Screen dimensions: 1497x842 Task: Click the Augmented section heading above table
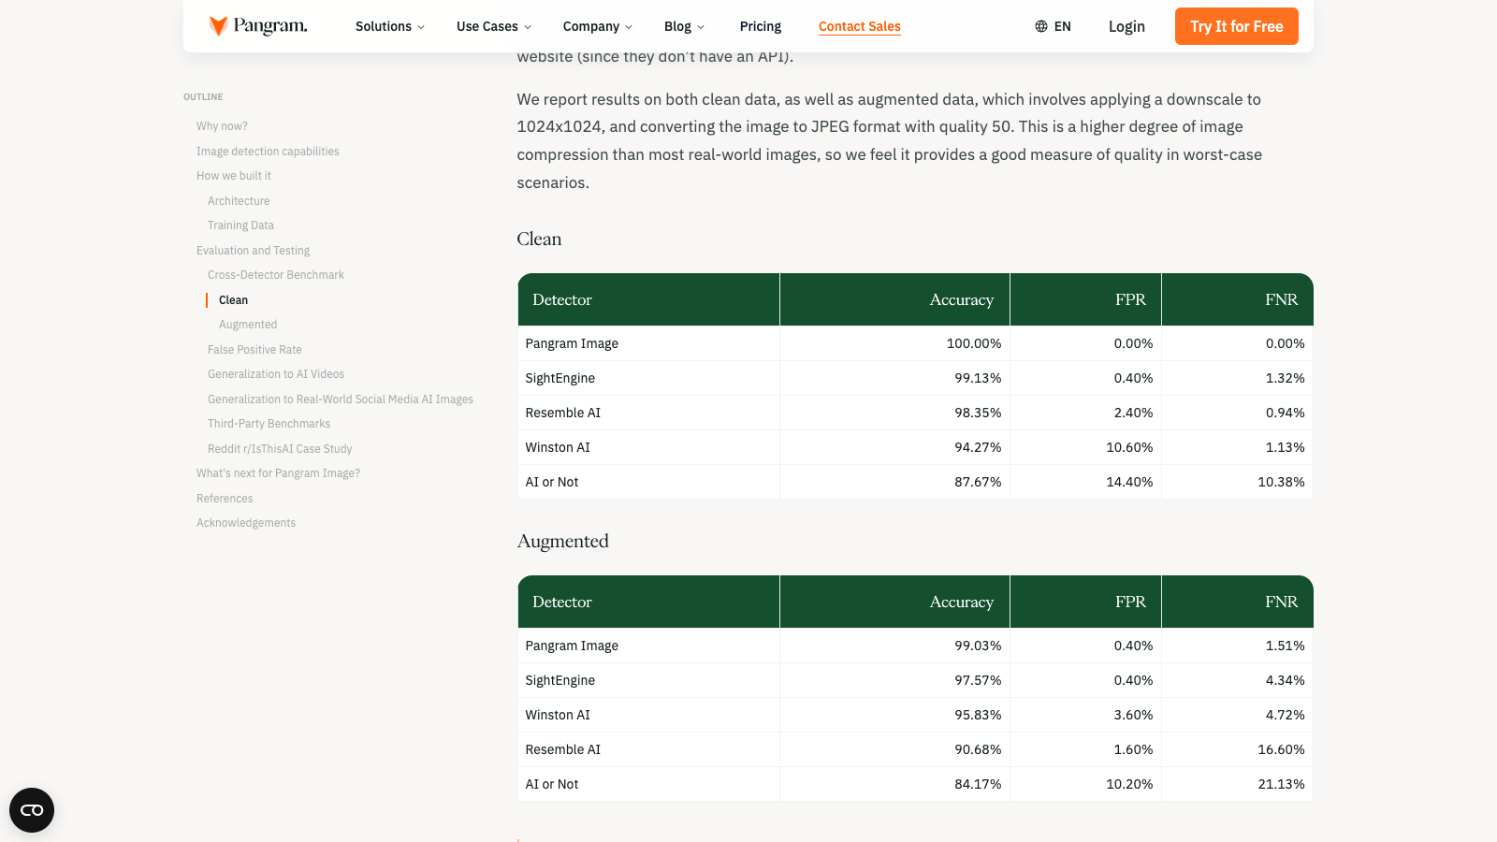[563, 542]
